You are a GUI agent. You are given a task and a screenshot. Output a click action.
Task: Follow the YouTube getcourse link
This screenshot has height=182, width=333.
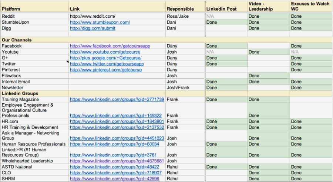pyautogui.click(x=105, y=52)
